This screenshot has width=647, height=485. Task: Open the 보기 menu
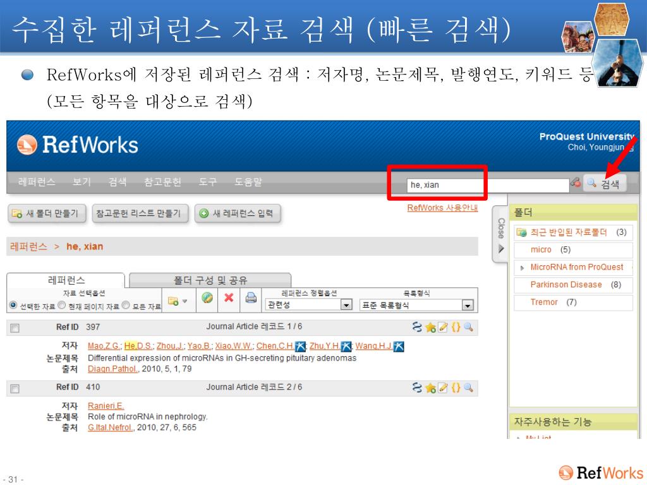pyautogui.click(x=82, y=182)
